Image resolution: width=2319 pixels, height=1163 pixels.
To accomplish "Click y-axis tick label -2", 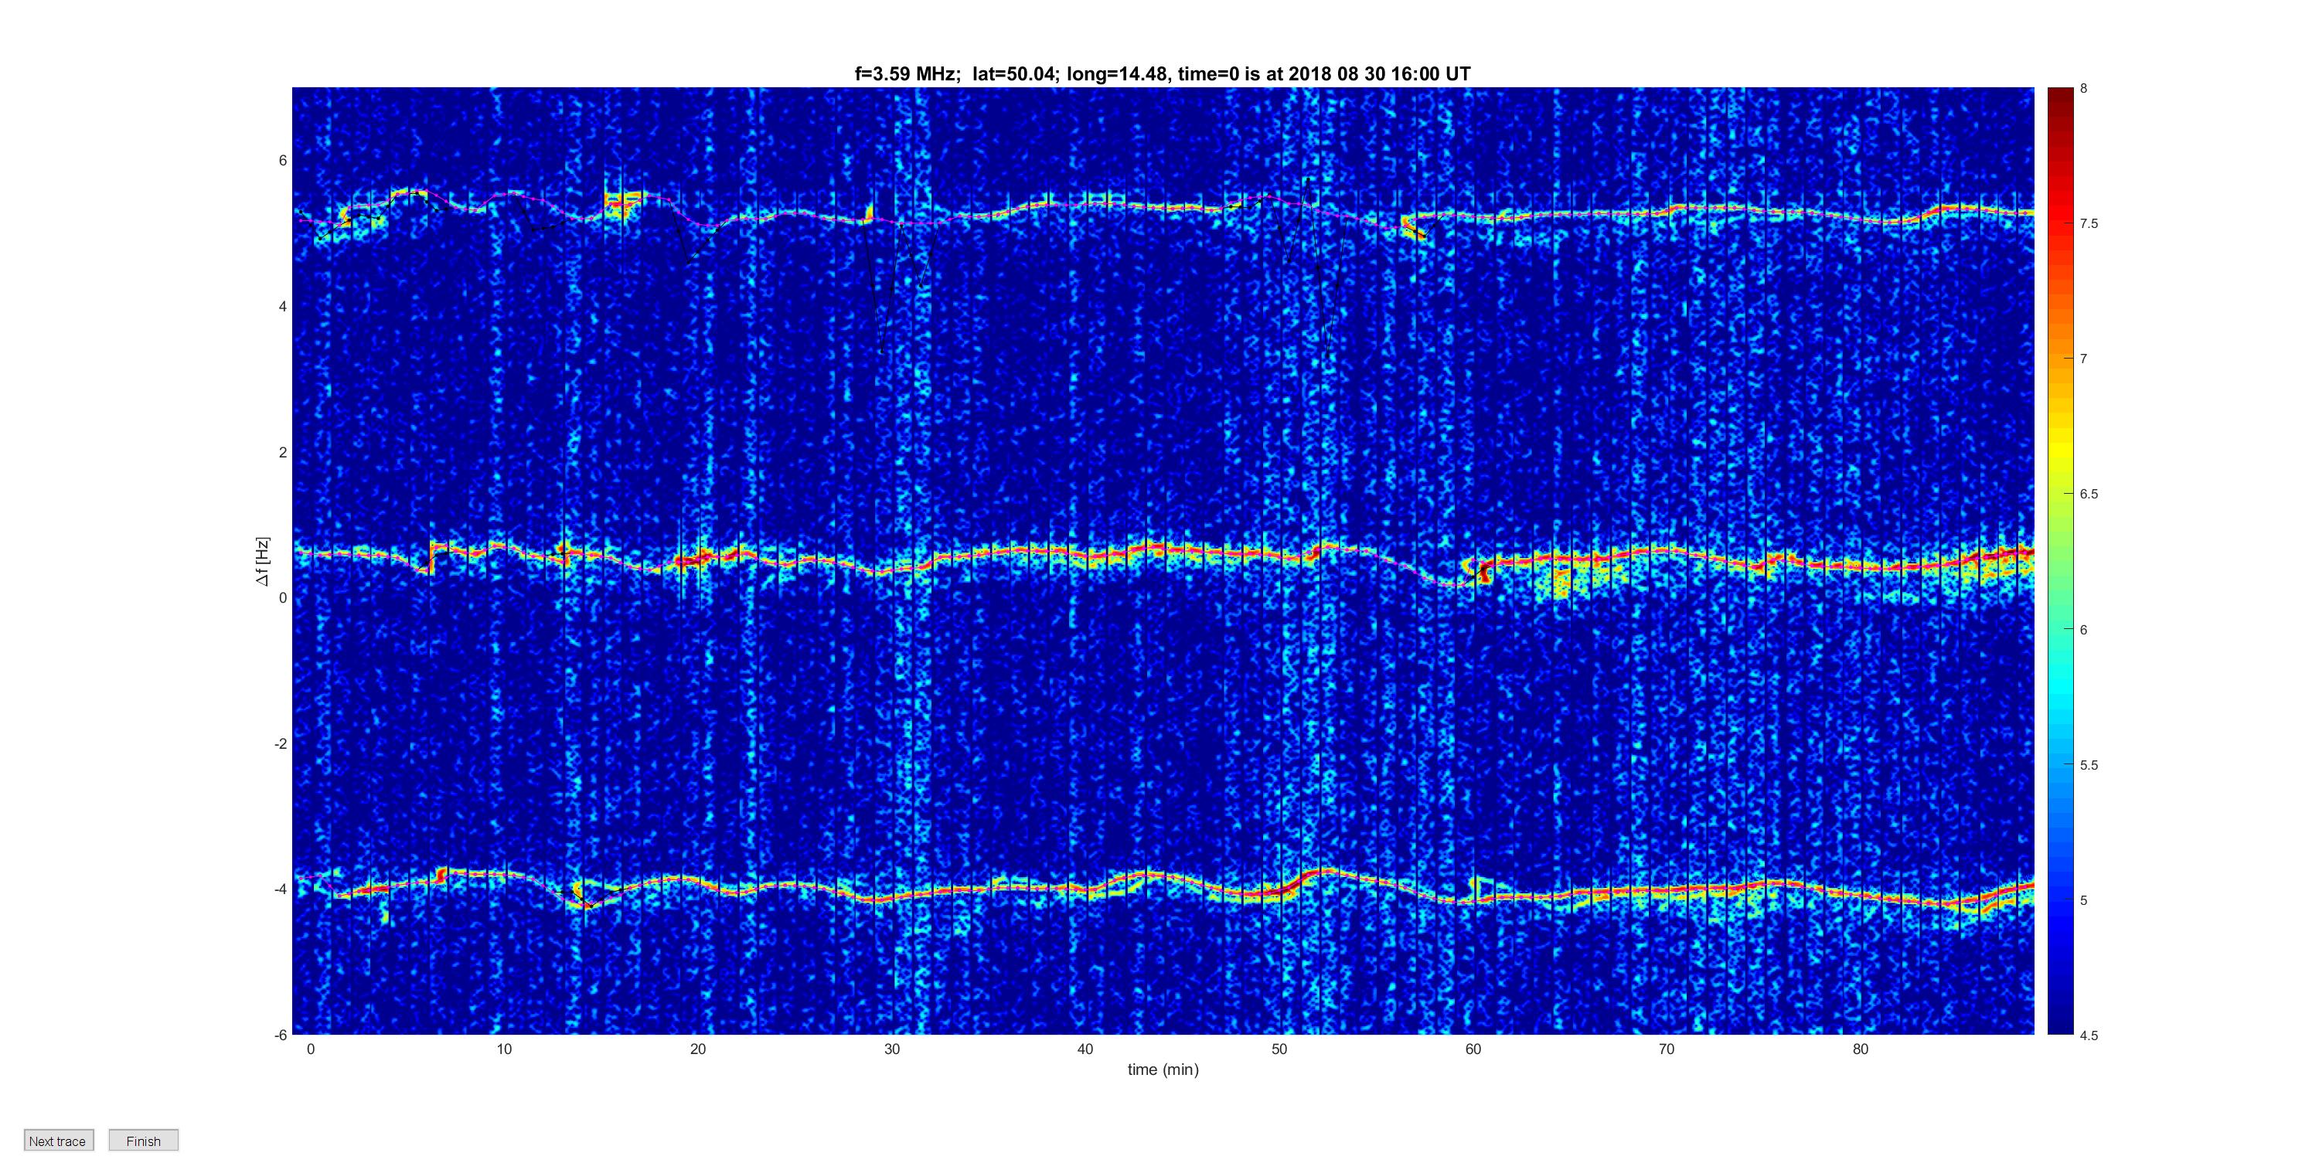I will 280,743.
